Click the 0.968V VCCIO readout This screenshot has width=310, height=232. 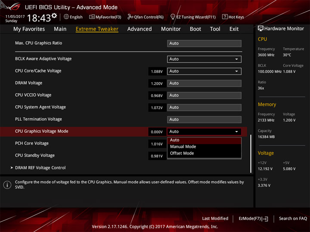(157, 96)
